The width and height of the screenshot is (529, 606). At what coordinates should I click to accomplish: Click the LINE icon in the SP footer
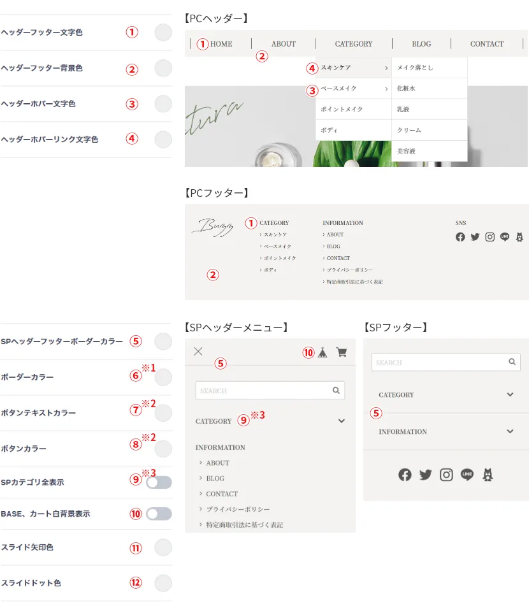coord(467,475)
